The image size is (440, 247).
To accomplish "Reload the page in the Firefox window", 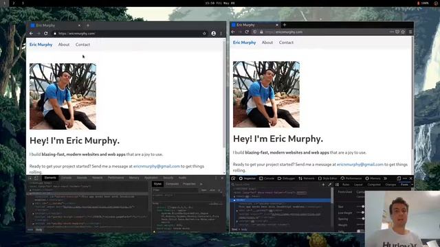I will click(247, 32).
